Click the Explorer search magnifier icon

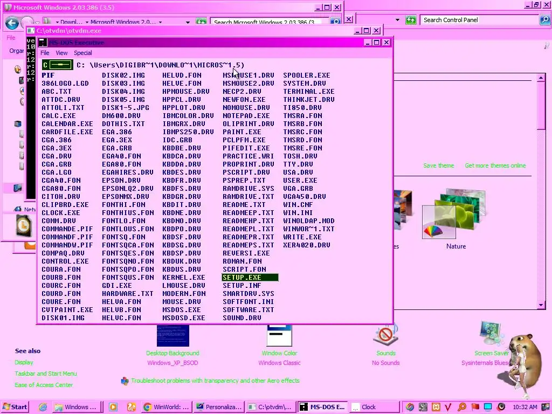click(x=335, y=22)
